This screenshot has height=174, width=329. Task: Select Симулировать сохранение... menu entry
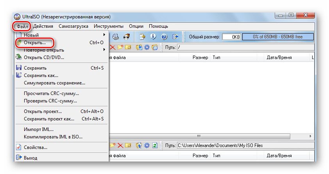point(61,83)
